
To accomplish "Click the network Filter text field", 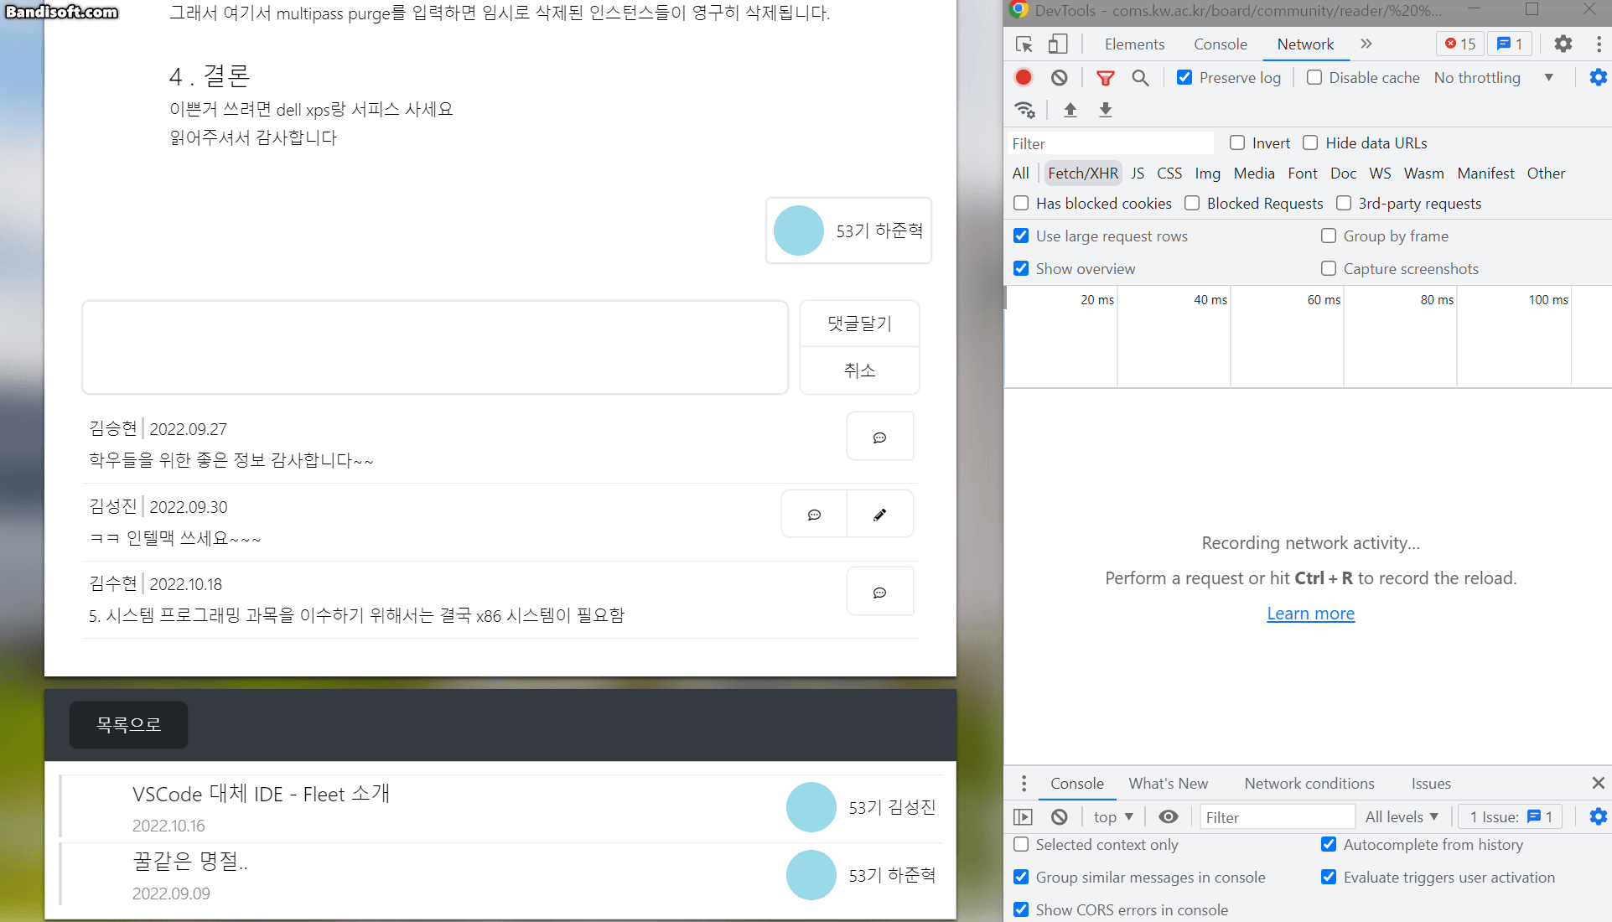I will click(x=1109, y=143).
